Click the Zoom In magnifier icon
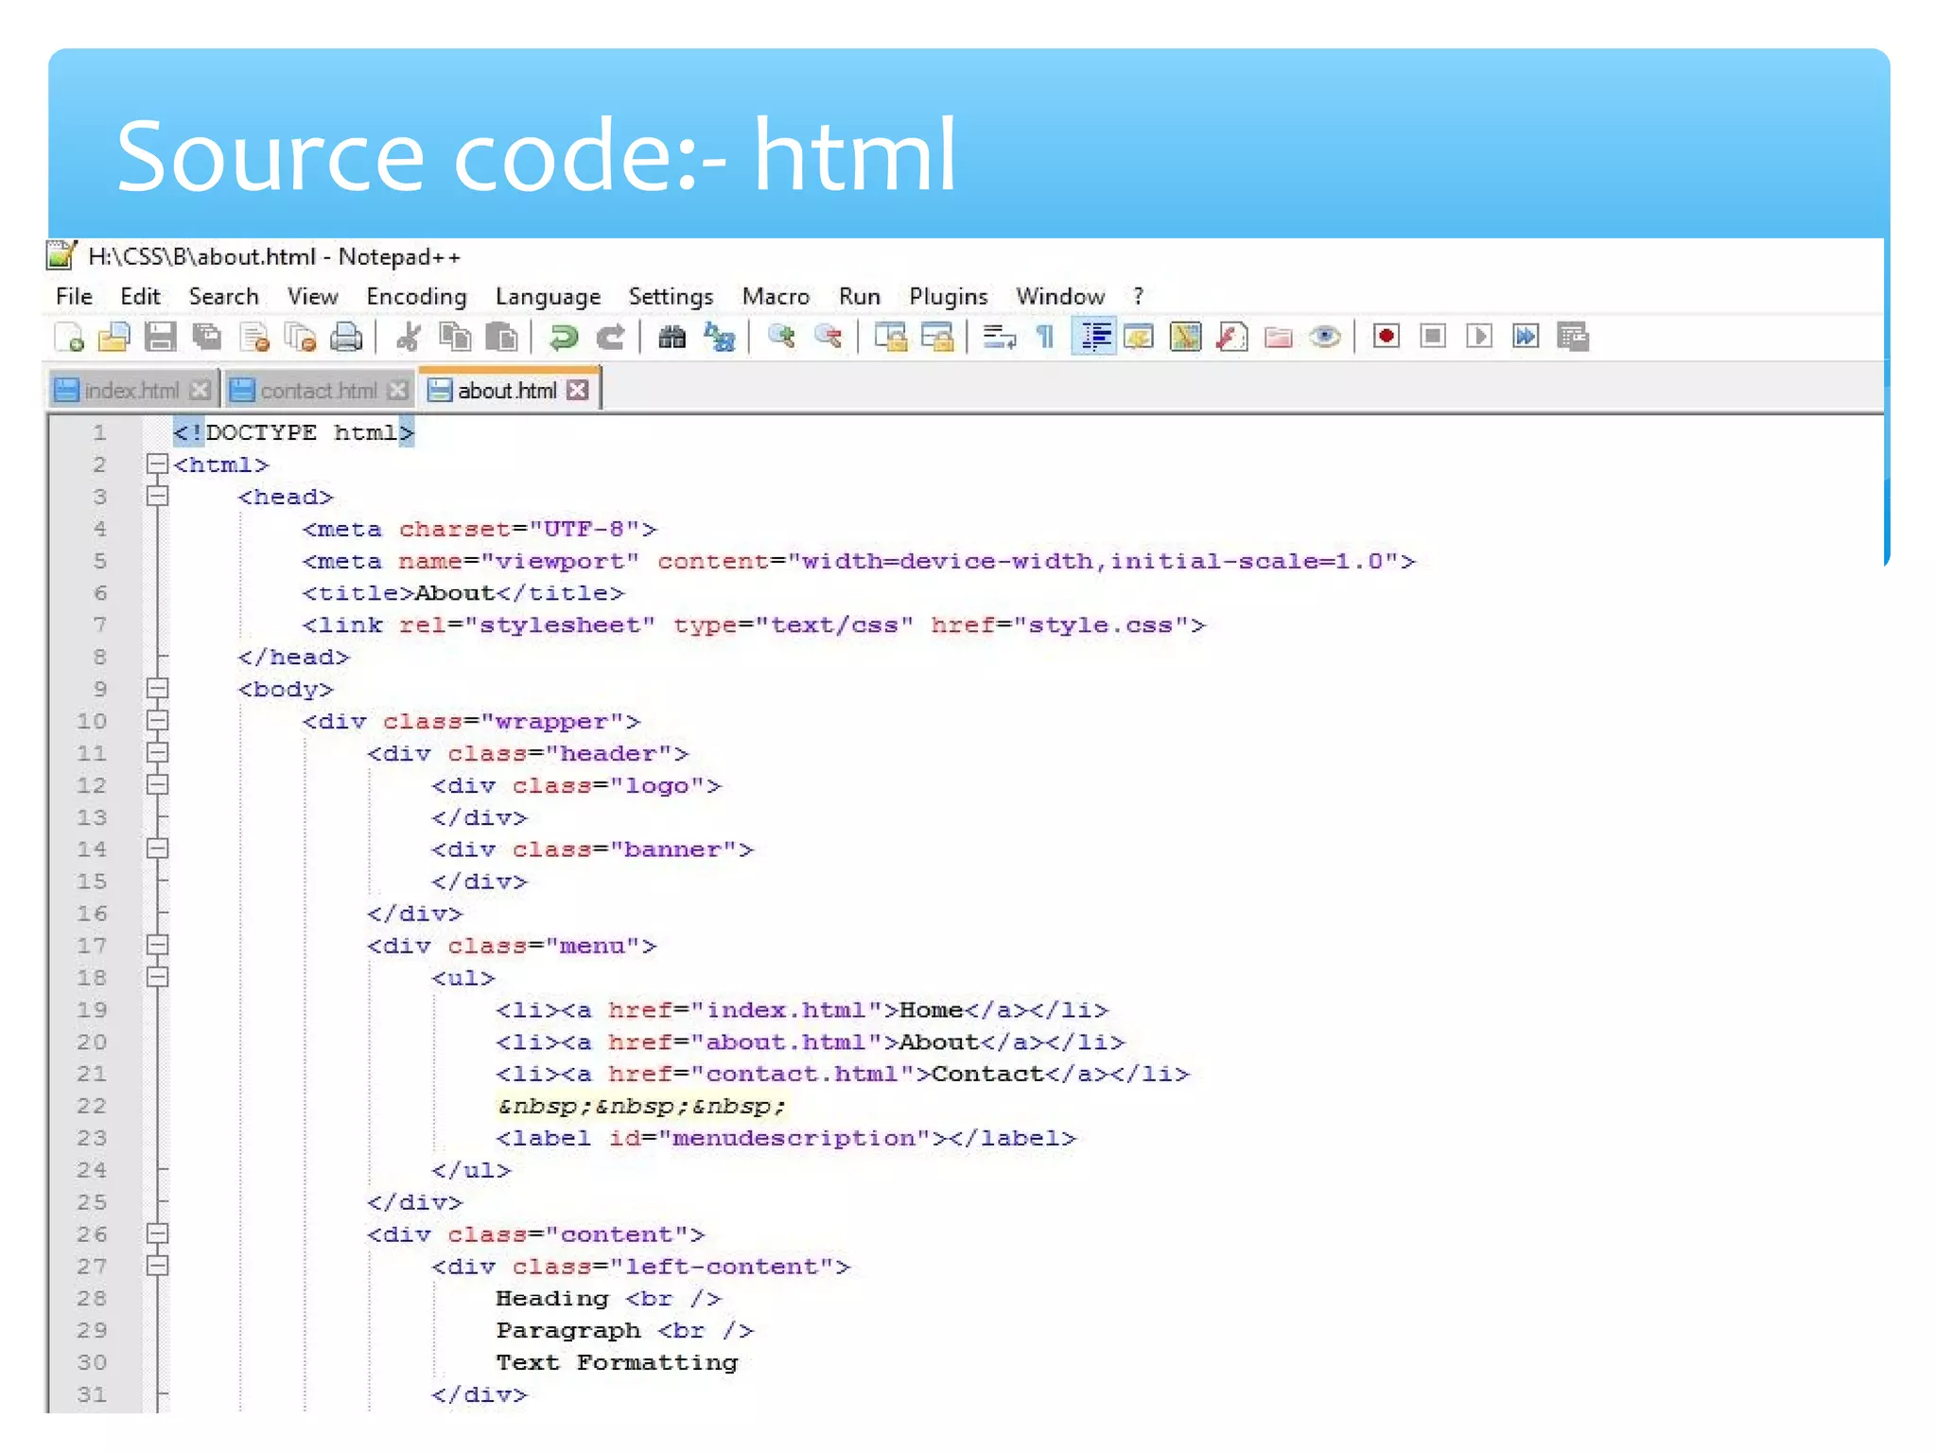 tap(781, 337)
